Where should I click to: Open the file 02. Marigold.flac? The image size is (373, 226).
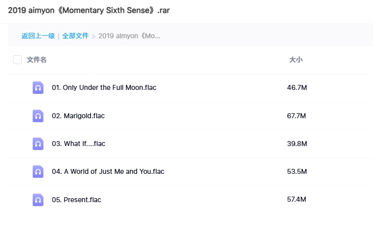[x=78, y=116]
